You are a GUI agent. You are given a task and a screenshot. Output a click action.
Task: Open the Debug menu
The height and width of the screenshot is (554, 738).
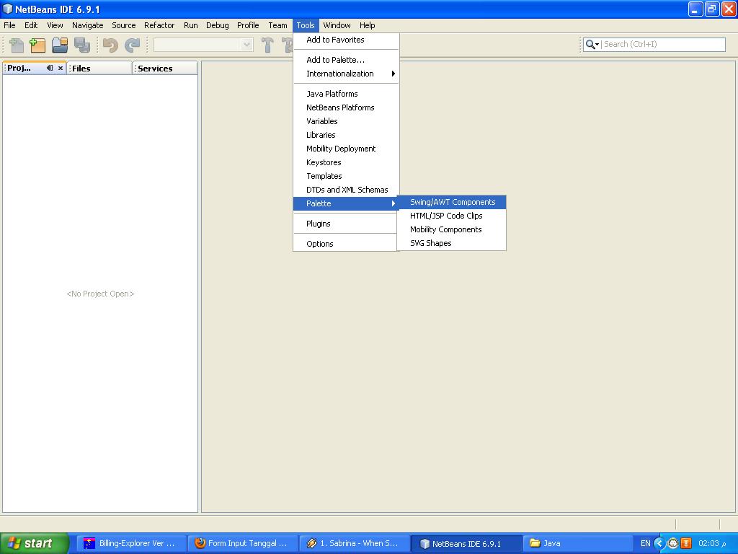(218, 25)
